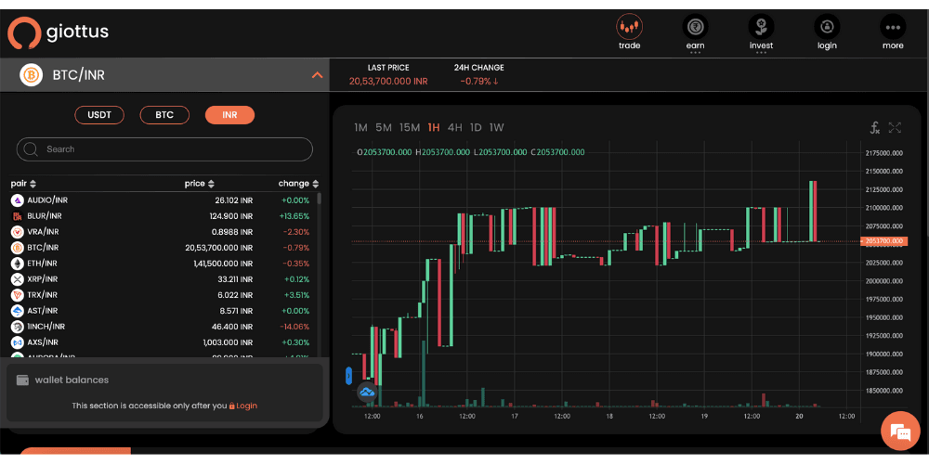Open the chat support bubble
The width and height of the screenshot is (929, 464).
click(898, 431)
